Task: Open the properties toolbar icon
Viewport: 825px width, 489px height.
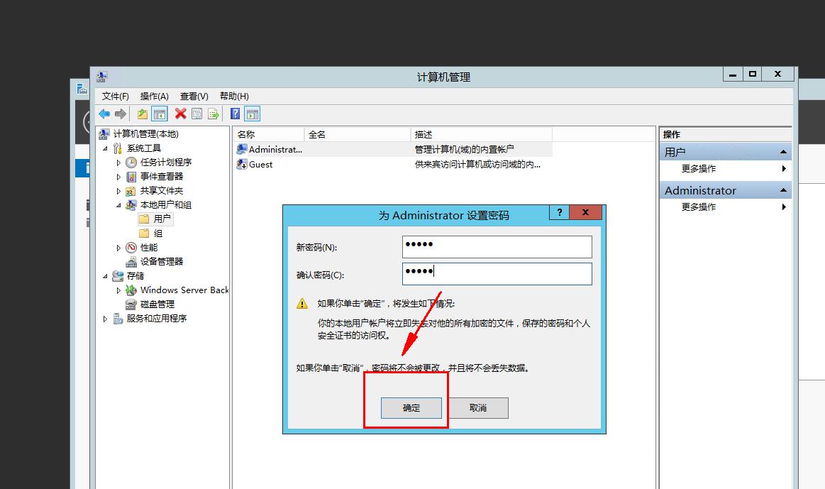Action: click(x=196, y=114)
